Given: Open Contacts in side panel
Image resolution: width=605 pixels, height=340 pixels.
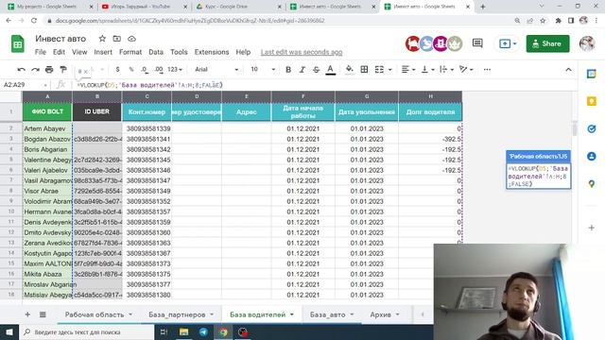Looking at the screenshot, I should pyautogui.click(x=592, y=156).
